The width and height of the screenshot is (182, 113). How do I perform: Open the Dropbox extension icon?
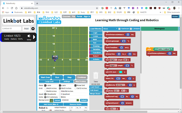[142, 8]
